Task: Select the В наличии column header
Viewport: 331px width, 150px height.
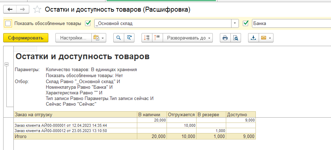Action: tap(152, 114)
